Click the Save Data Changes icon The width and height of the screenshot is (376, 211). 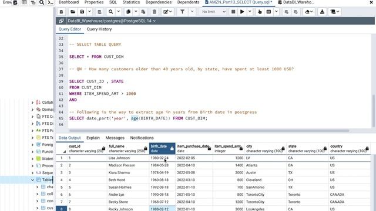tap(99, 12)
